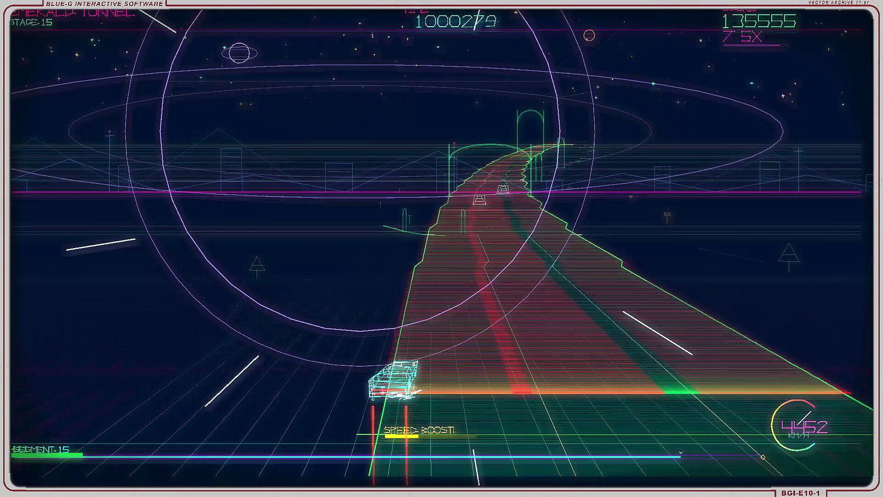Image resolution: width=883 pixels, height=497 pixels.
Task: Click the "BLUE-G INTERACTIVE SOFTWARE" bezel label
Action: point(104,4)
